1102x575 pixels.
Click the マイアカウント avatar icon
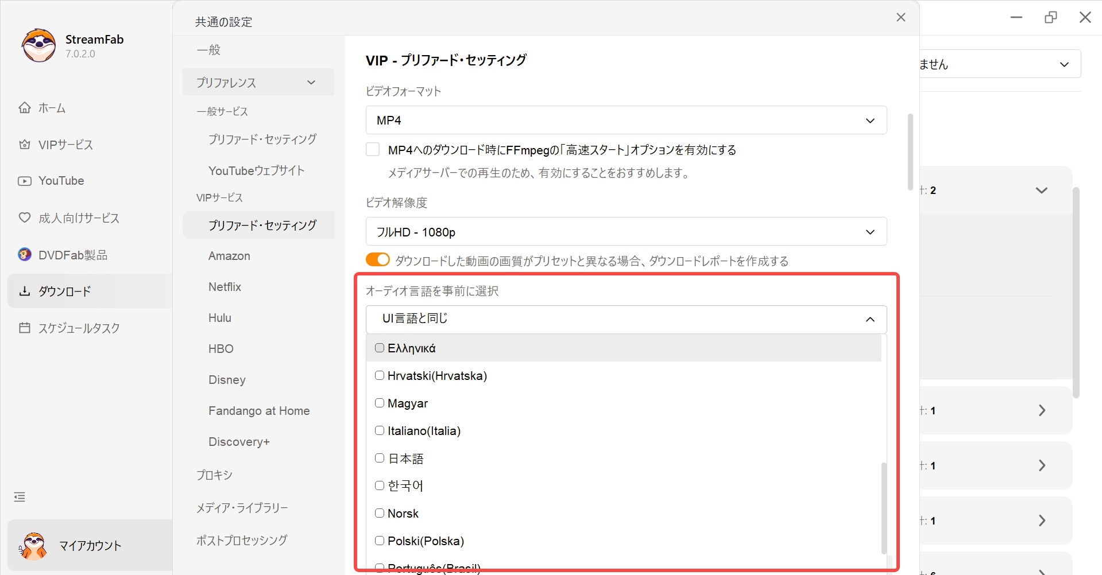34,545
